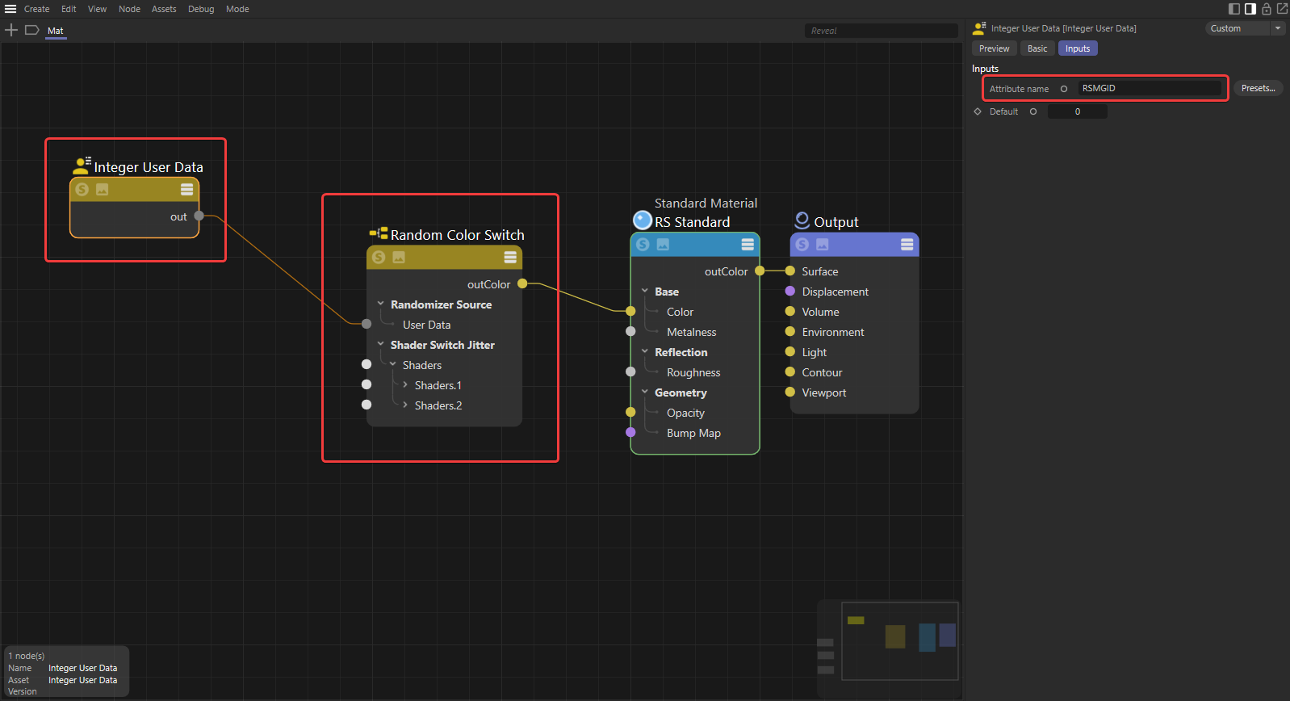Viewport: 1290px width, 701px height.
Task: Click the Output Displacement input port
Action: click(x=790, y=291)
